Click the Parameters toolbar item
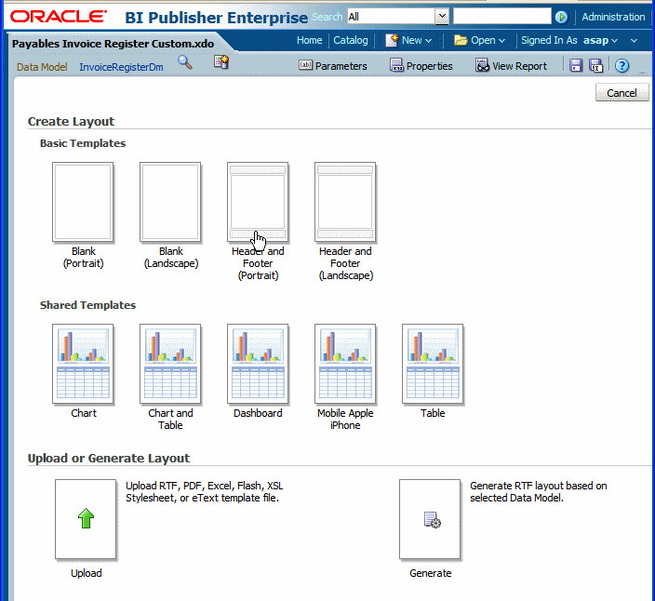This screenshot has width=655, height=601. coord(333,66)
